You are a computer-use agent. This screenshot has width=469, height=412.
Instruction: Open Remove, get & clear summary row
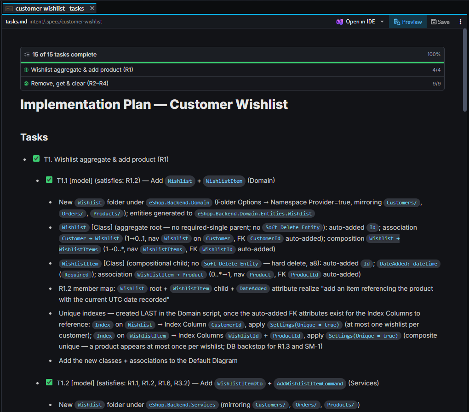pos(232,84)
